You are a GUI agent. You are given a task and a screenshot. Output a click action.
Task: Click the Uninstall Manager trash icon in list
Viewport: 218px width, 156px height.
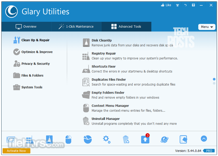[x=86, y=121]
